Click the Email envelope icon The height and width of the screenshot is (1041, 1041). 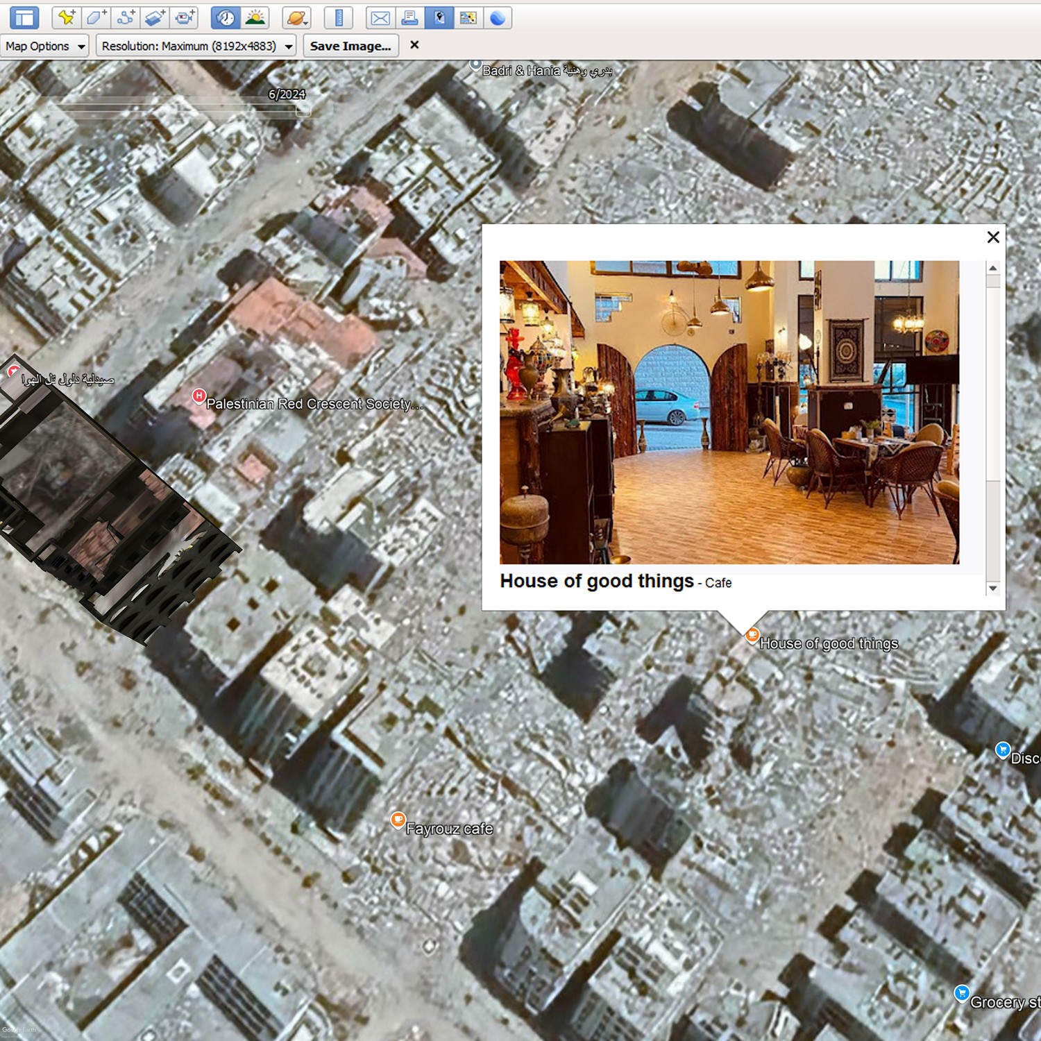click(x=380, y=17)
